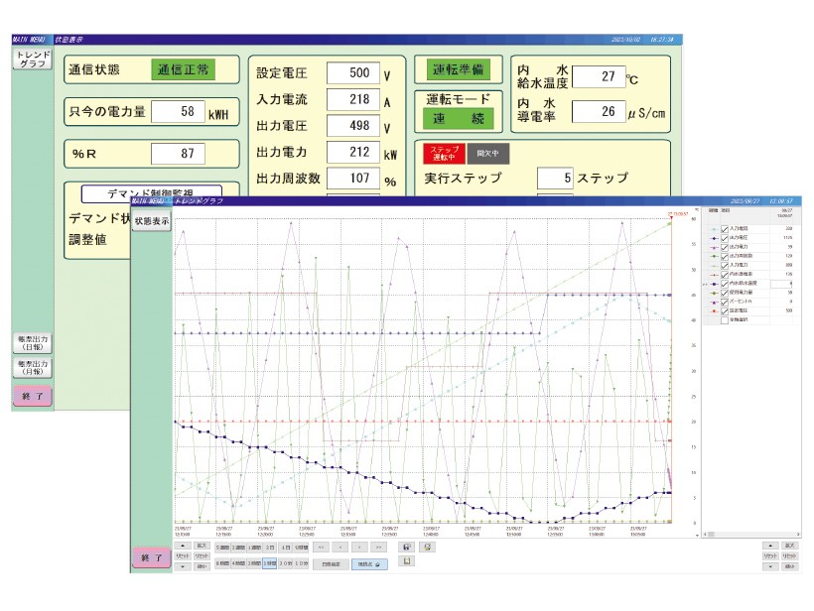Click the 現時点 current-time button

(369, 564)
